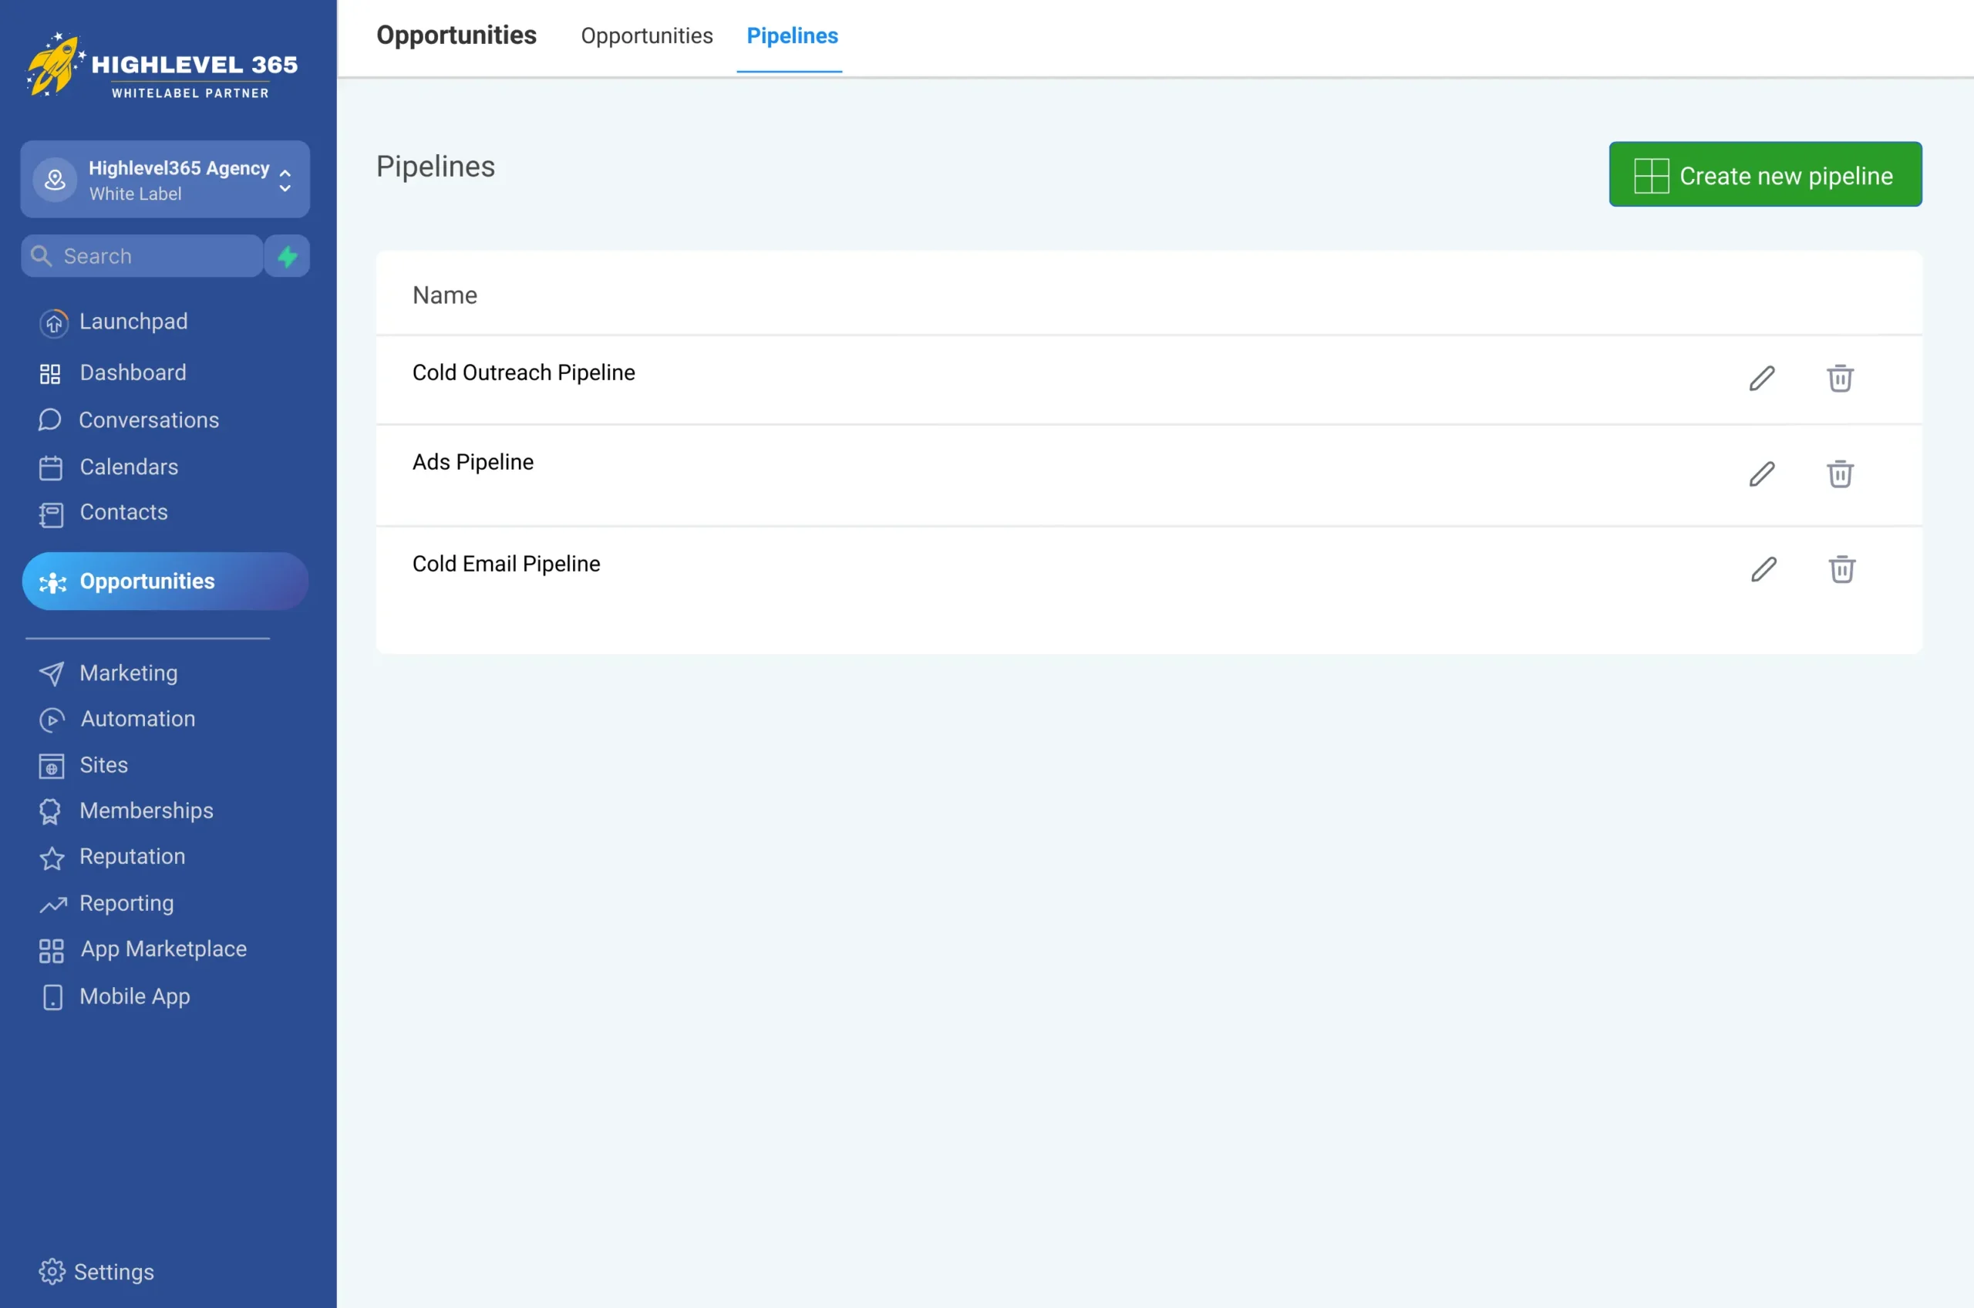This screenshot has height=1308, width=1974.
Task: Open the Conversations section
Action: coord(149,420)
